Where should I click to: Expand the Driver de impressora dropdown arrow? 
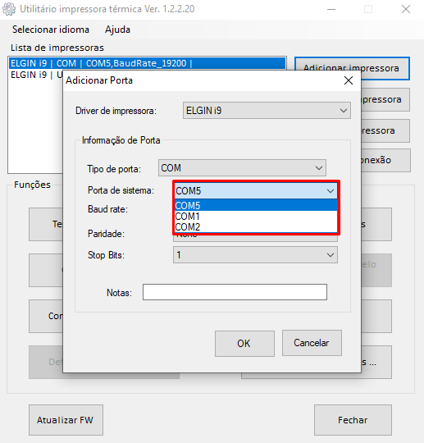click(x=343, y=111)
